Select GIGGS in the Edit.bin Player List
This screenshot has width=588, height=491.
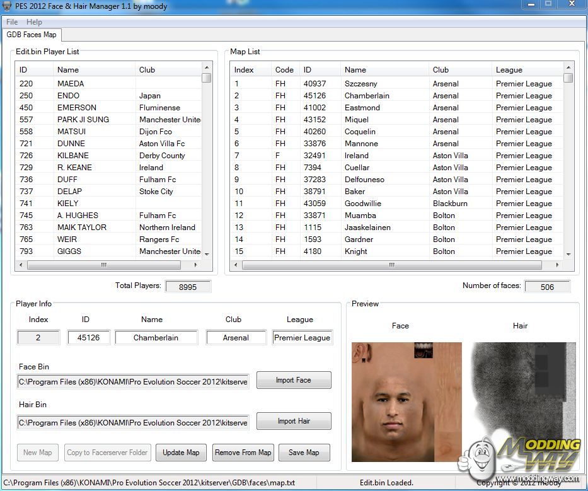(69, 251)
